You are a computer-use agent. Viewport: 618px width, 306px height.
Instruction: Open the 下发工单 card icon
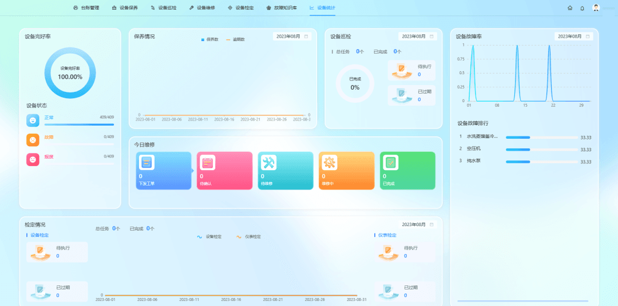click(146, 163)
